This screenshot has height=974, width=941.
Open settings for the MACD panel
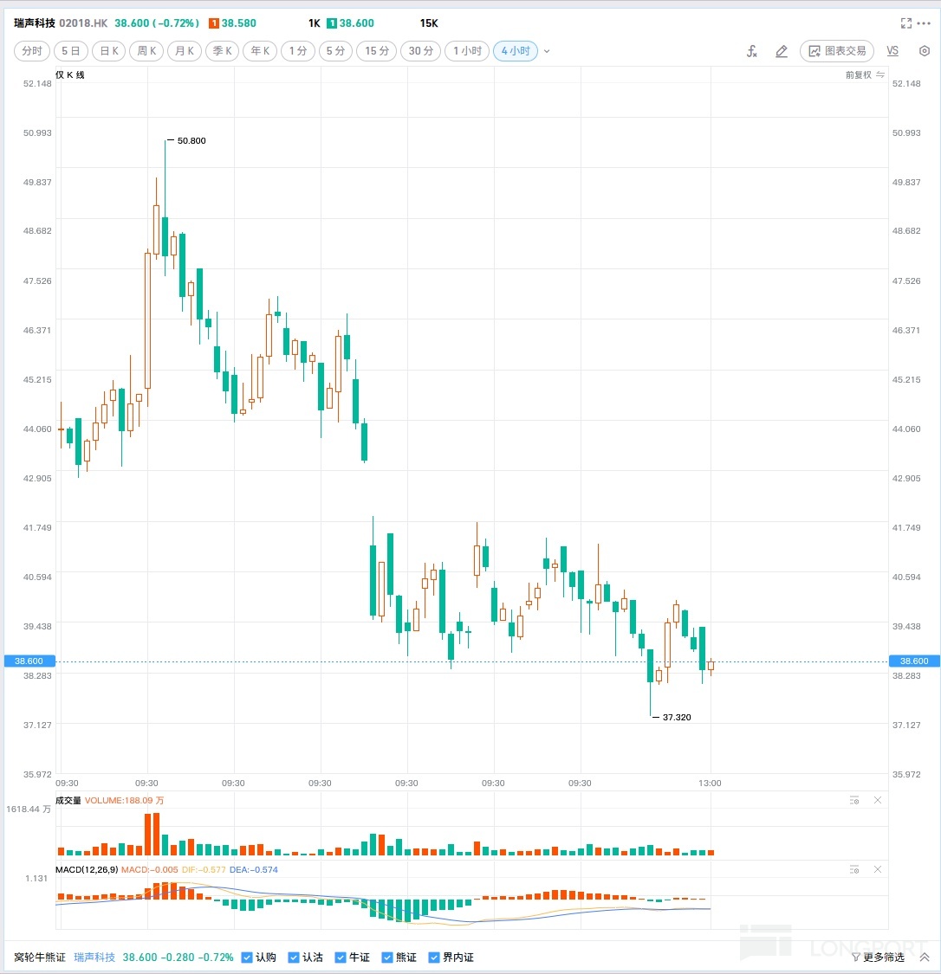click(x=854, y=869)
